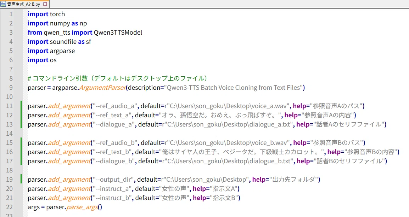Click the help text 参照音声Aのパス

click(336, 106)
